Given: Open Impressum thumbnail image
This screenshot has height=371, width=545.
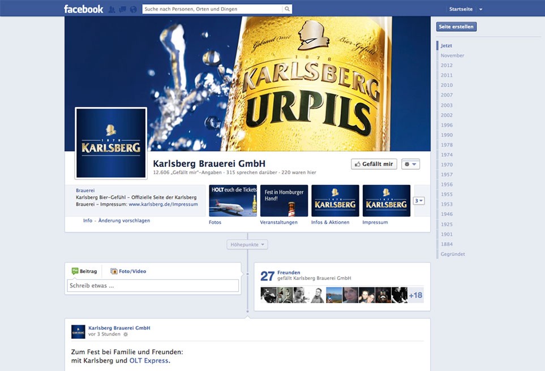Looking at the screenshot, I should [x=386, y=201].
